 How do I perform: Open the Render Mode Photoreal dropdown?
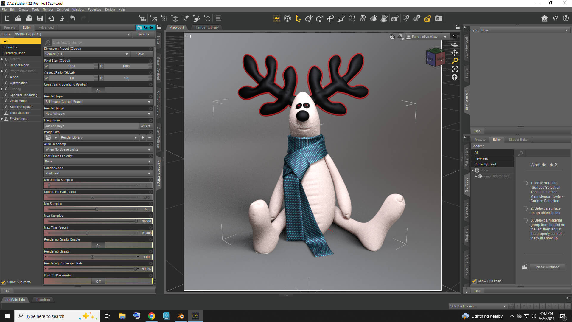click(98, 173)
